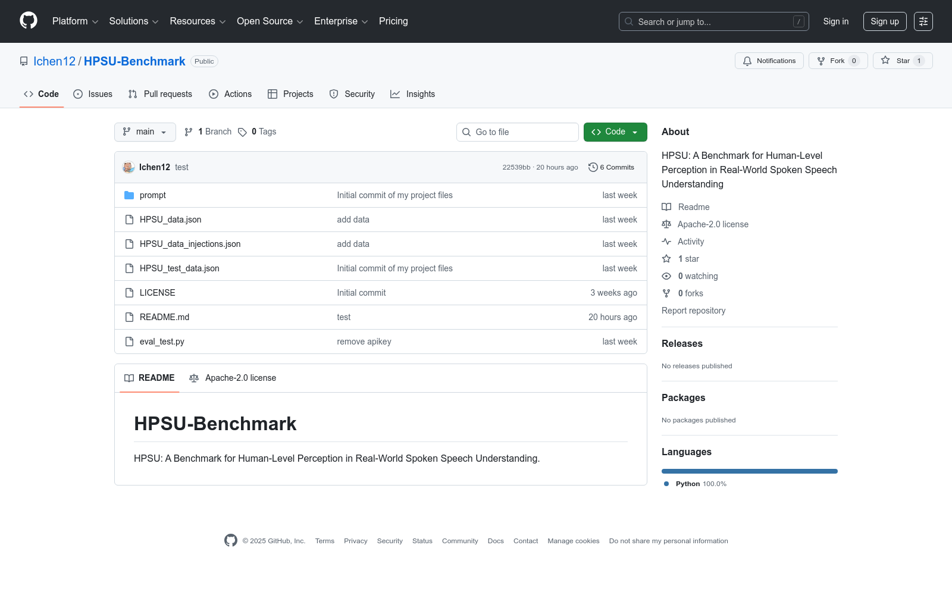The image size is (952, 595).
Task: Switch to the Pull requests tab
Action: tap(160, 94)
